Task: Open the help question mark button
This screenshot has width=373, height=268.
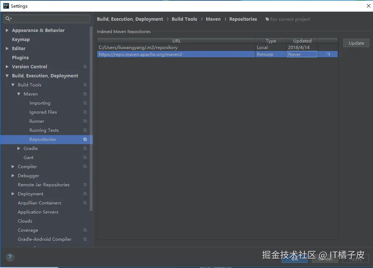Action: (10, 257)
